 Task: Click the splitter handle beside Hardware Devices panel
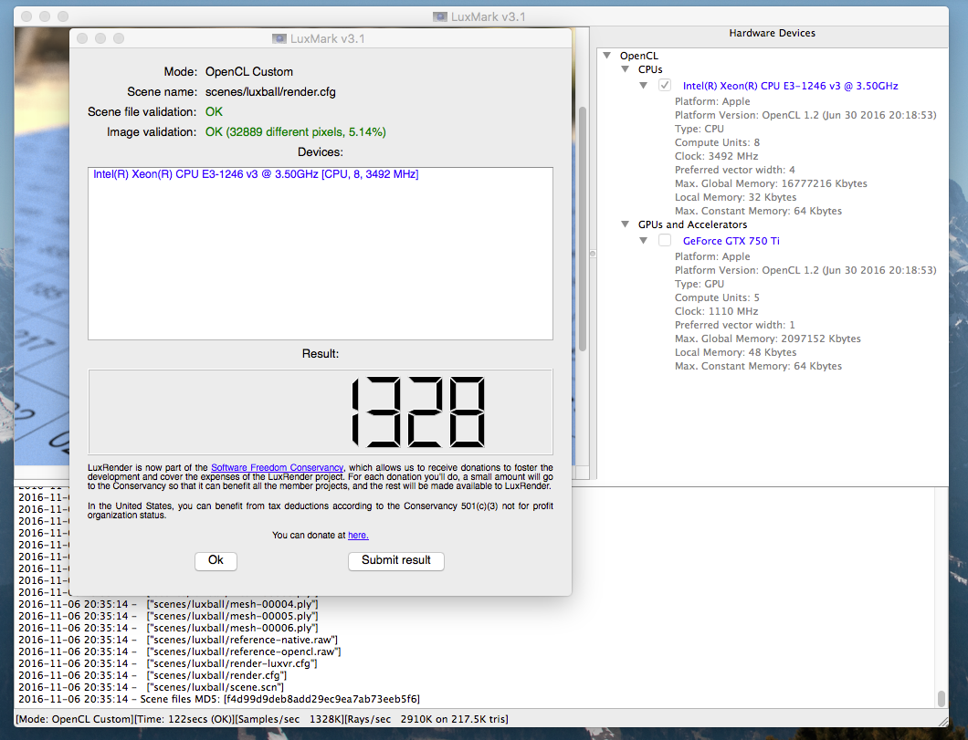(x=593, y=253)
